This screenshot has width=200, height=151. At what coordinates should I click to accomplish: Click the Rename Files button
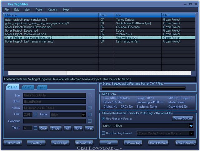coord(84,143)
